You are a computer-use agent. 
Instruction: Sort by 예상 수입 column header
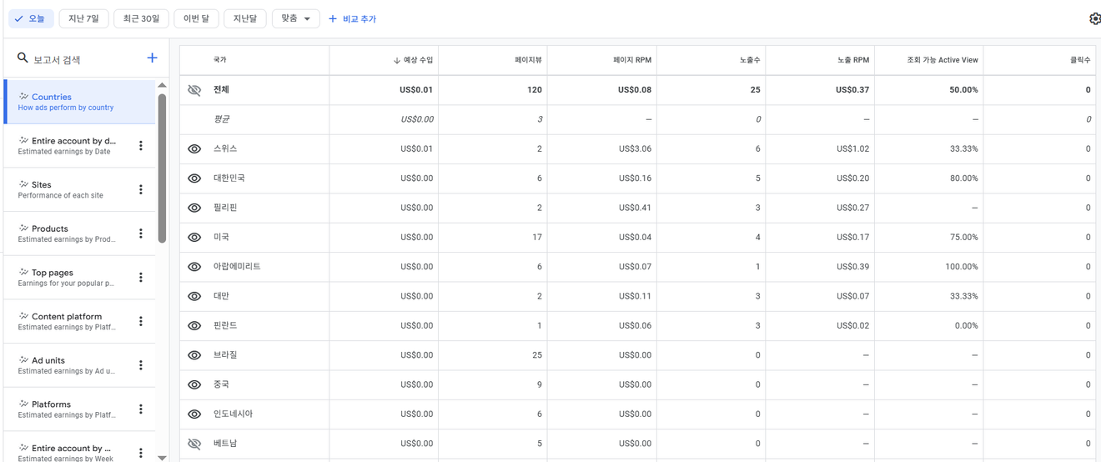point(413,60)
